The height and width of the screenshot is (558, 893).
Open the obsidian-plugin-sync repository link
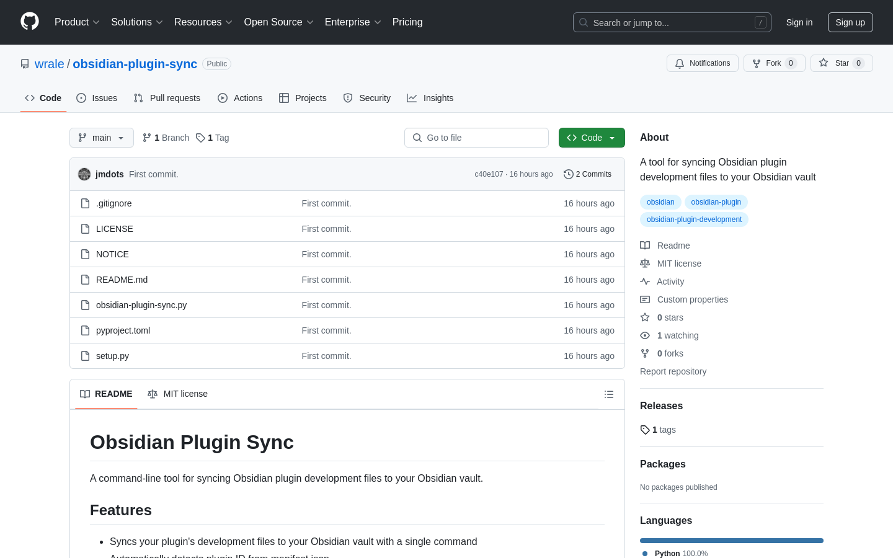click(135, 64)
